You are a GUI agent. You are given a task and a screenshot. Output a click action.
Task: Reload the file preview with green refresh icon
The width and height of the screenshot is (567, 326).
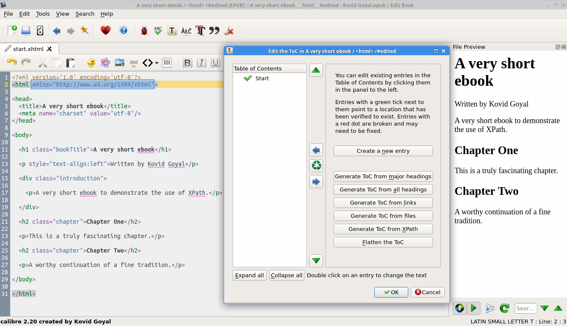(x=504, y=308)
